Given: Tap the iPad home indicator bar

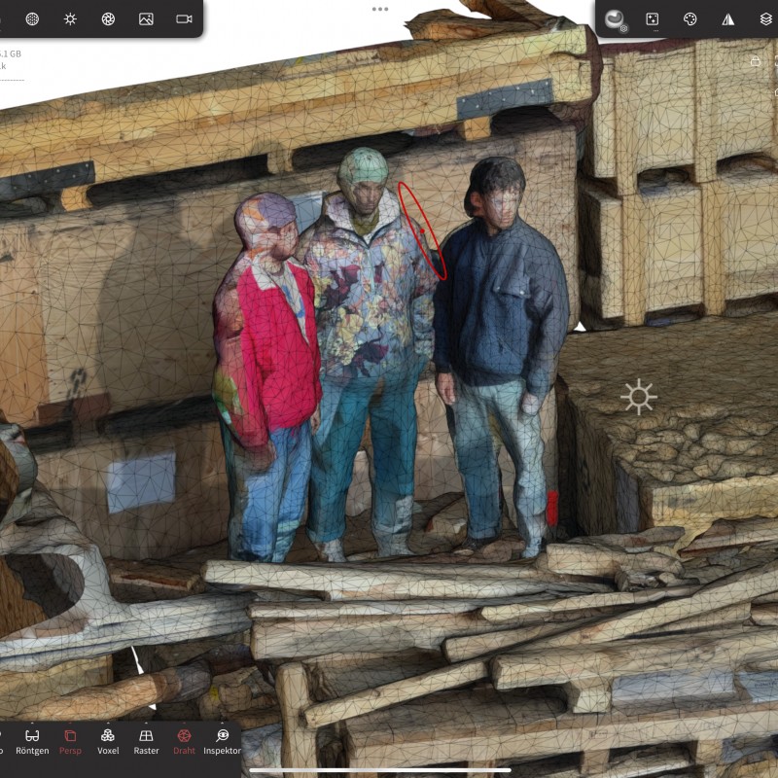Looking at the screenshot, I should point(380,770).
